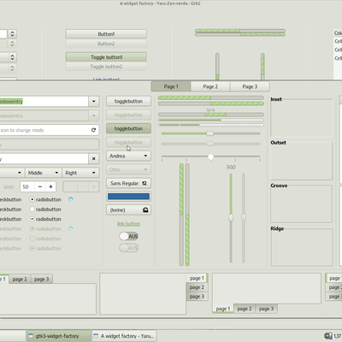Image resolution: width=342 pixels, height=342 pixels.
Task: Select page 2 in the bottom-tabs notebook
Action: tap(245, 309)
